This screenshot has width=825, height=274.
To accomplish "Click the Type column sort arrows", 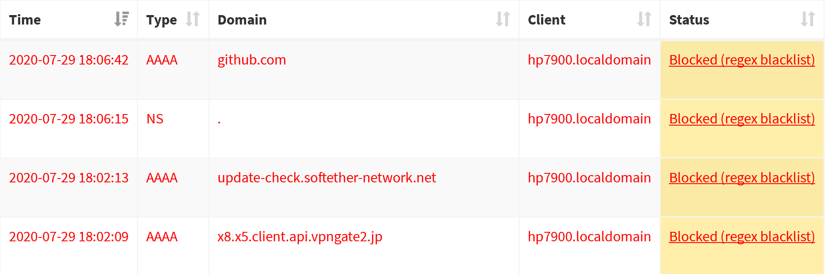I will click(x=193, y=19).
